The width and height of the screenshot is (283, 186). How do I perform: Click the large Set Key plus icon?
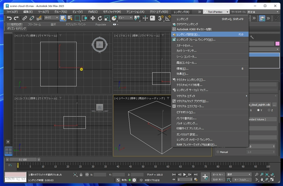pos(205,177)
